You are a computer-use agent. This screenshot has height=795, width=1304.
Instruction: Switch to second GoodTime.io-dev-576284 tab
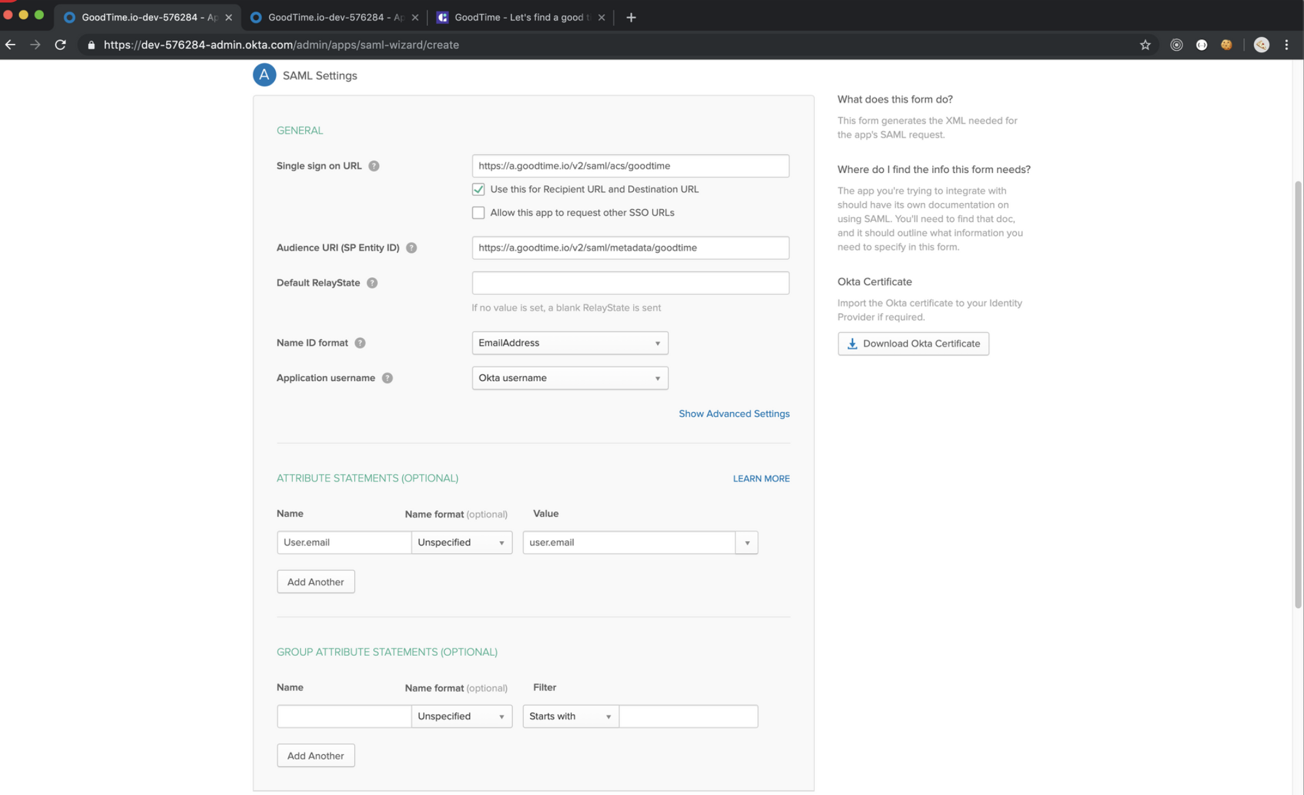tap(335, 17)
